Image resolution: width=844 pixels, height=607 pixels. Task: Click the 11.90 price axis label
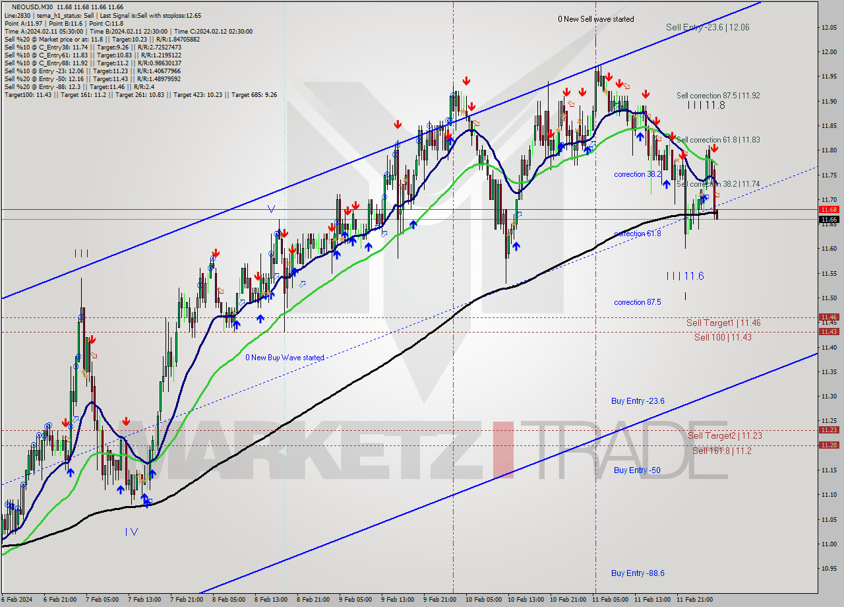pyautogui.click(x=829, y=101)
